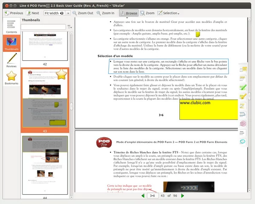This screenshot has width=255, height=204.
Task: Choose the Polygon annotation tool
Action: 243,114
